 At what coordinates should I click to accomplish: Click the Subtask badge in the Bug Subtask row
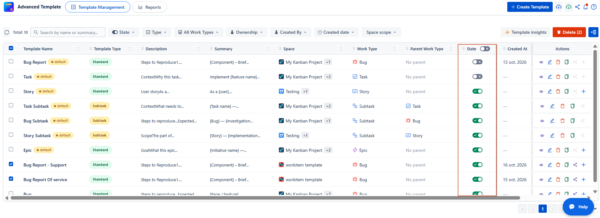(99, 121)
